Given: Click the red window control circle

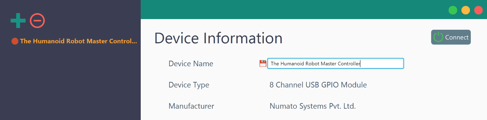Looking at the screenshot, I should [478, 10].
